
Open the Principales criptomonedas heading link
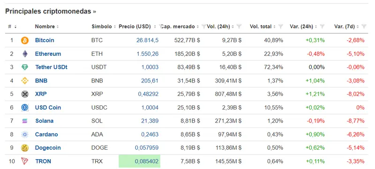[x=51, y=11]
